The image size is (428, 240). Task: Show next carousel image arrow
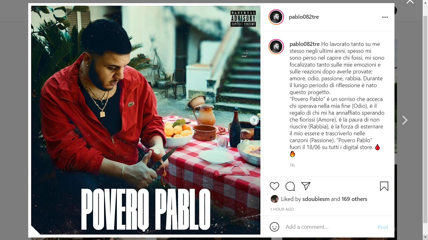[254, 120]
